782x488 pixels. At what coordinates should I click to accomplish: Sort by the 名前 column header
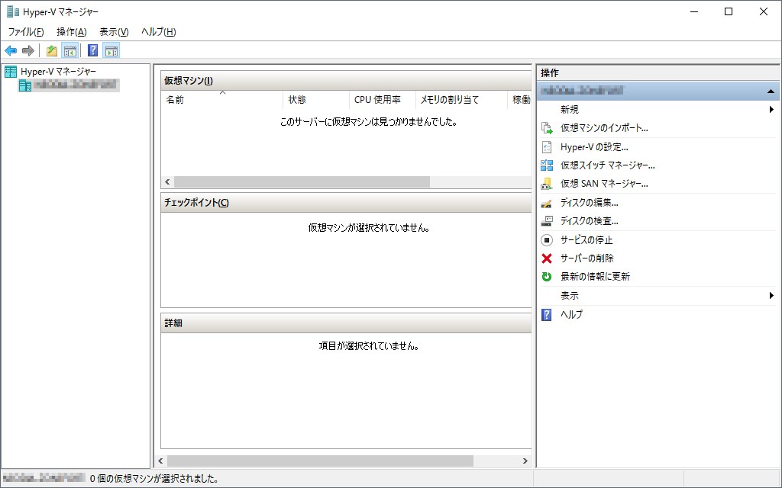[222, 100]
